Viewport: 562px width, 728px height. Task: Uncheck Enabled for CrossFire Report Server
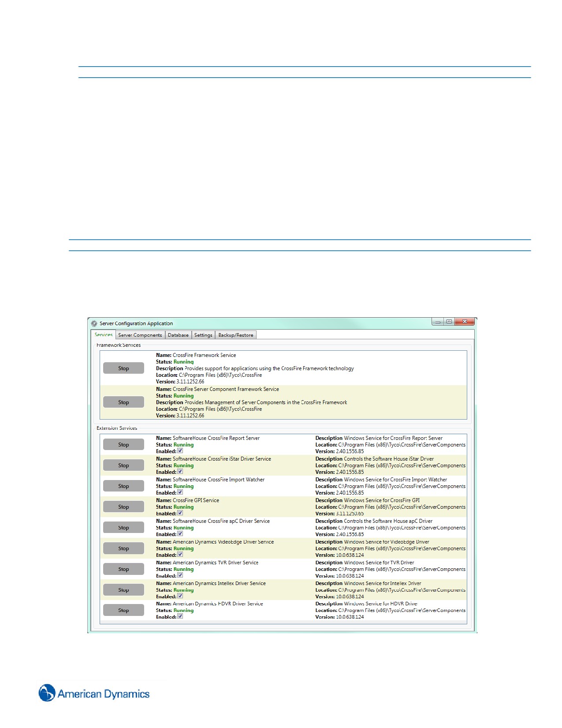[180, 451]
